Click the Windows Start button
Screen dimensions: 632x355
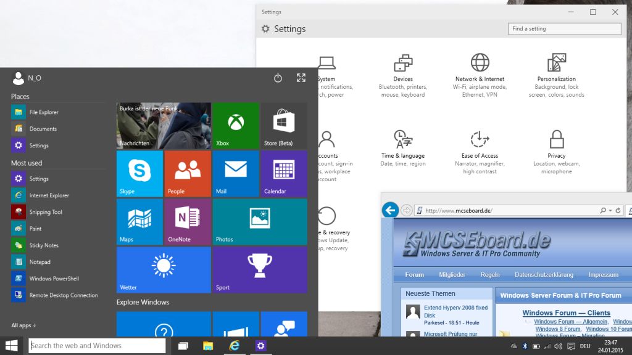[11, 346]
